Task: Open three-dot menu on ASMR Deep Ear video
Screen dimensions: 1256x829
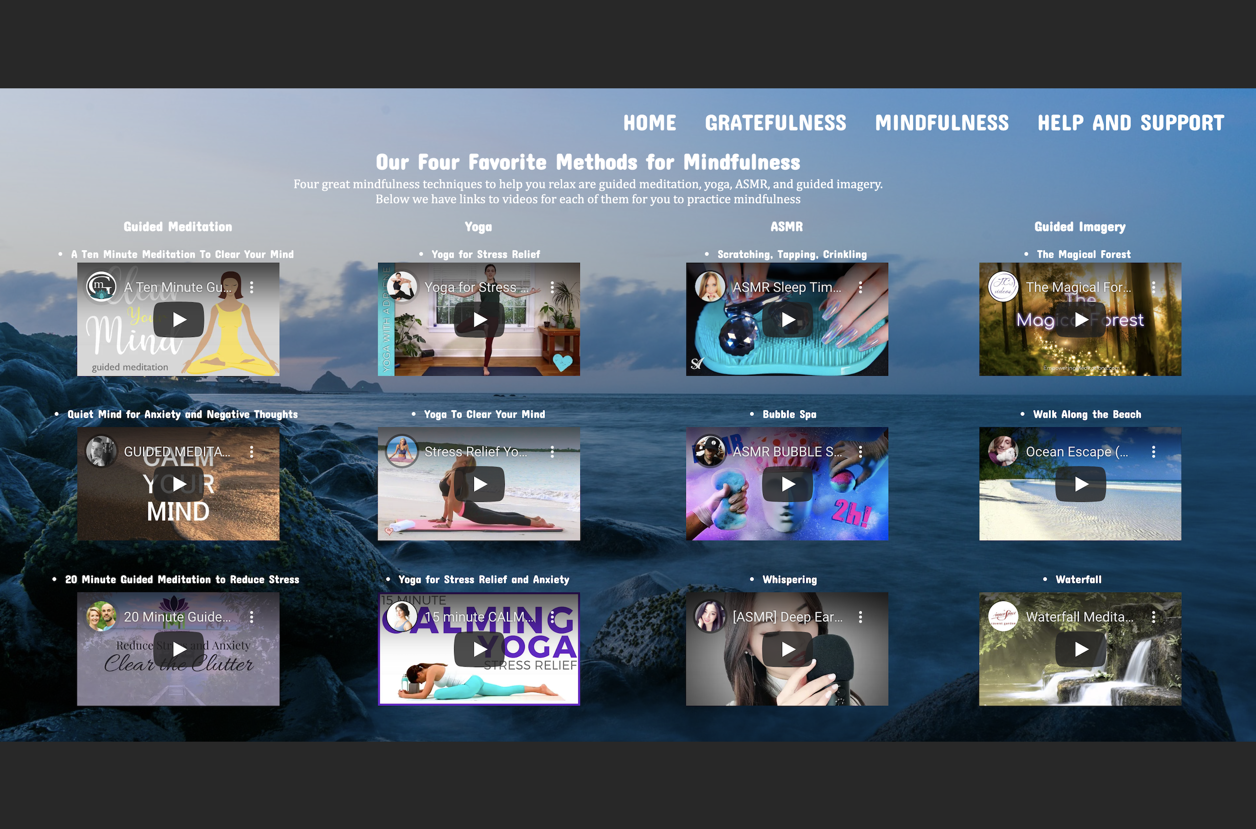Action: point(860,617)
